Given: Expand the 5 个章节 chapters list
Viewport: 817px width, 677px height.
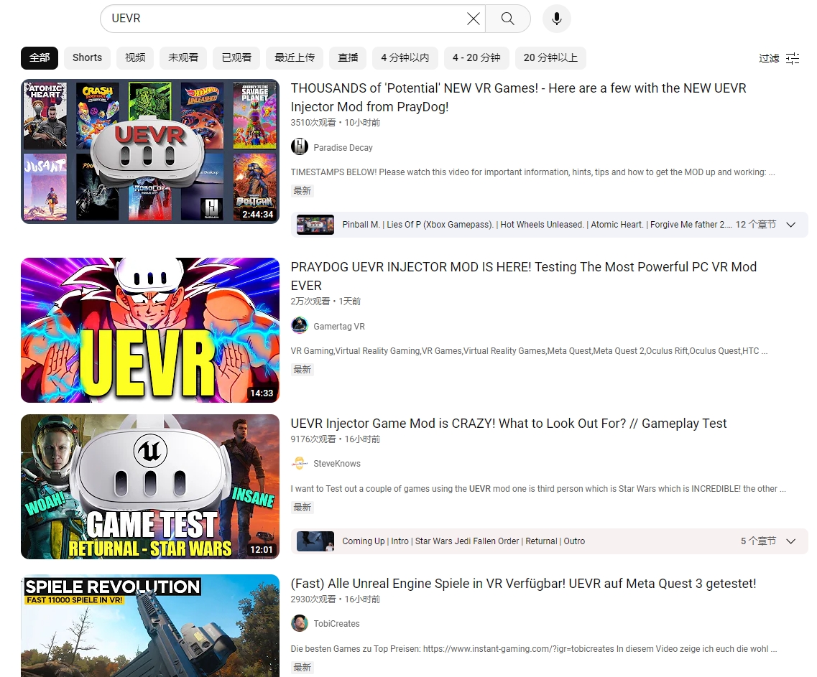Looking at the screenshot, I should (x=790, y=541).
